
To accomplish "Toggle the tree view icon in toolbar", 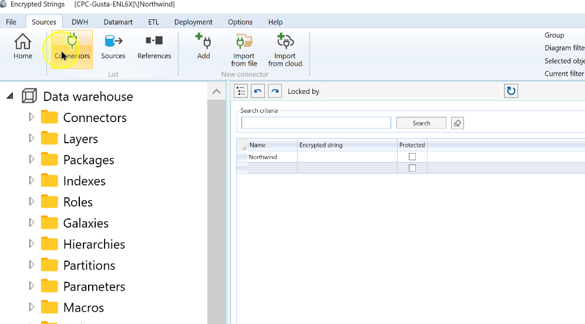I will pyautogui.click(x=241, y=91).
